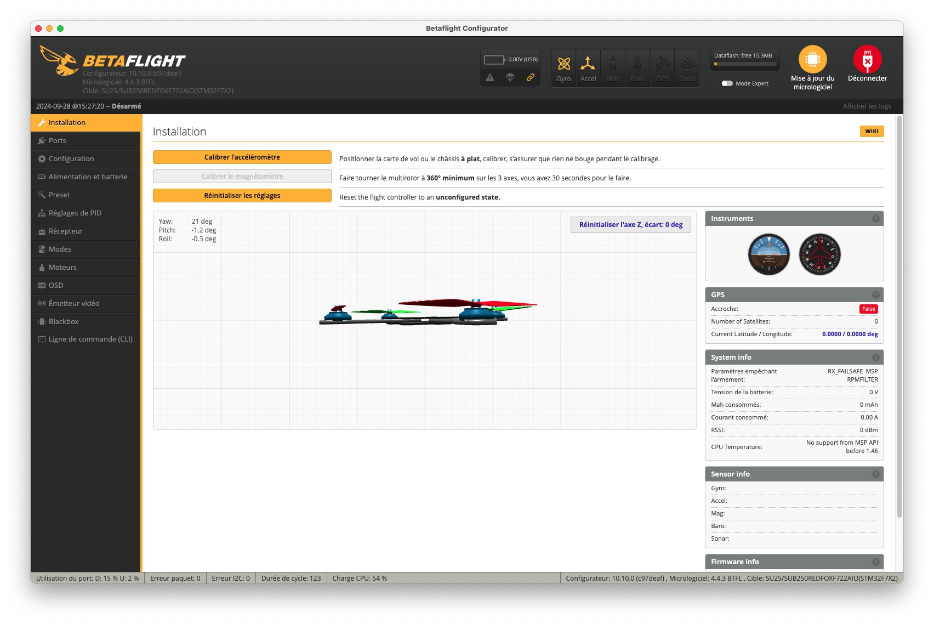Screen dimensions: 934x624
Task: Click the artificial horizon instrument
Action: point(769,254)
